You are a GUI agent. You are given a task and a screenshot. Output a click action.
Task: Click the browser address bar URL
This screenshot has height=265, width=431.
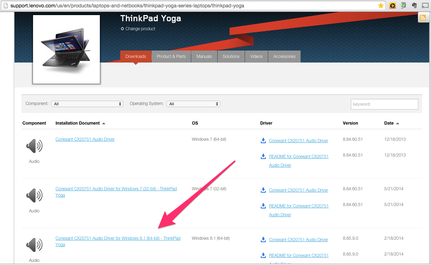[127, 6]
